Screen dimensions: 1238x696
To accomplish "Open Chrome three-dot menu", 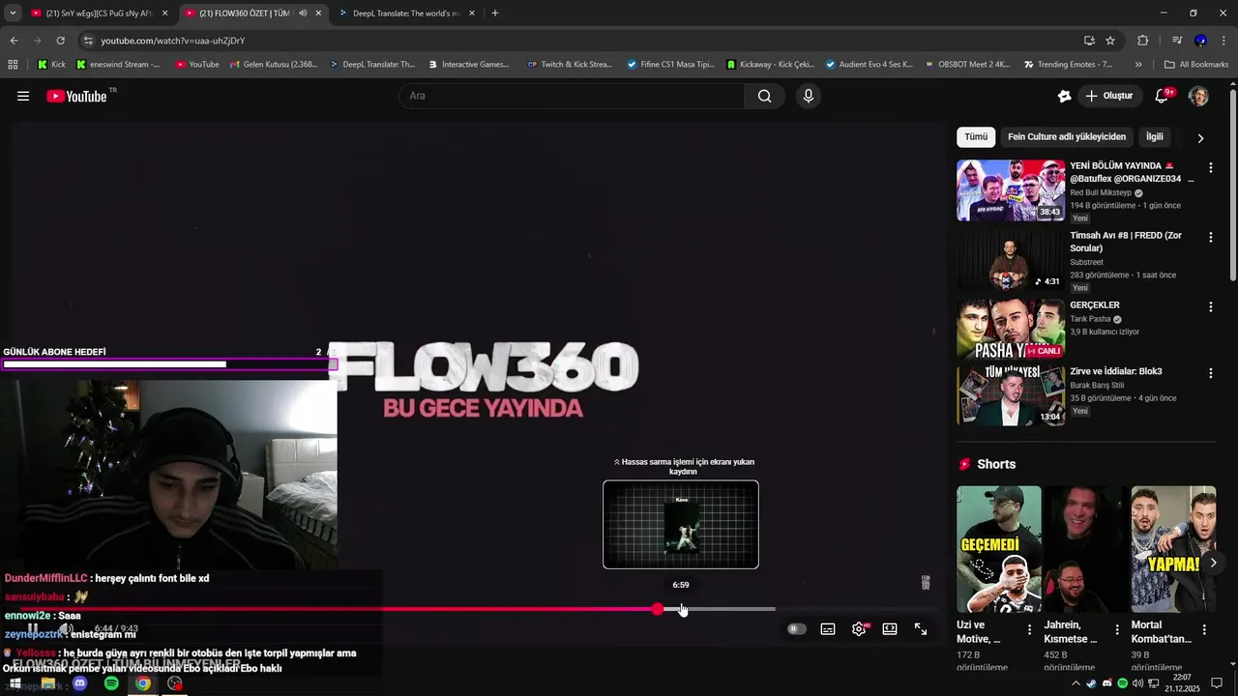I will click(1223, 41).
